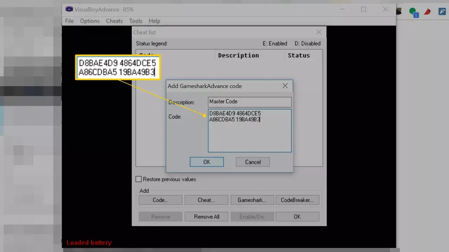Maximize the VisualBoyAdvance window
This screenshot has height=252, width=449.
pos(363,9)
